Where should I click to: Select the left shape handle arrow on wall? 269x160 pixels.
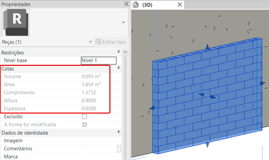coord(152,108)
